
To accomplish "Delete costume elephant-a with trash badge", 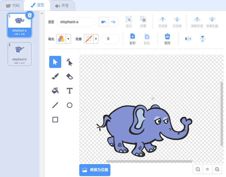I will tap(30, 15).
